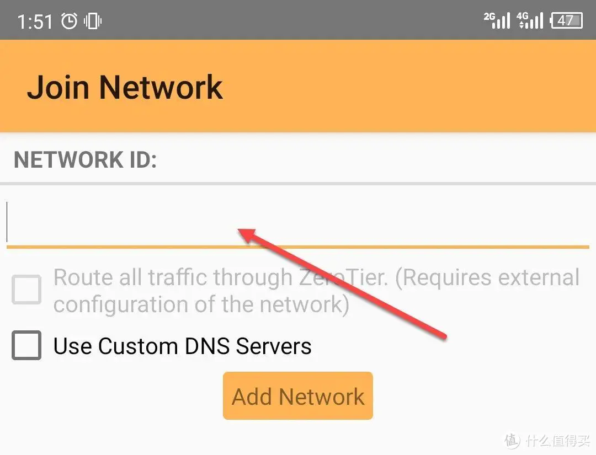
Task: Tap the 4G signal strength icon
Action: (530, 20)
